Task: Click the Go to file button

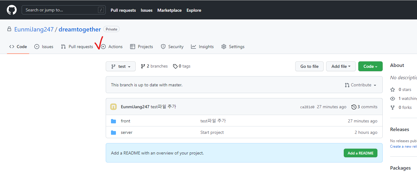Action: (x=309, y=66)
